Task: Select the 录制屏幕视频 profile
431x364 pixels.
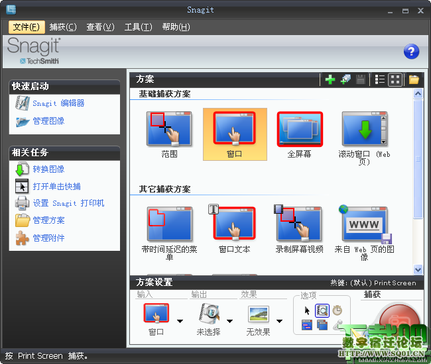Action: (x=300, y=230)
